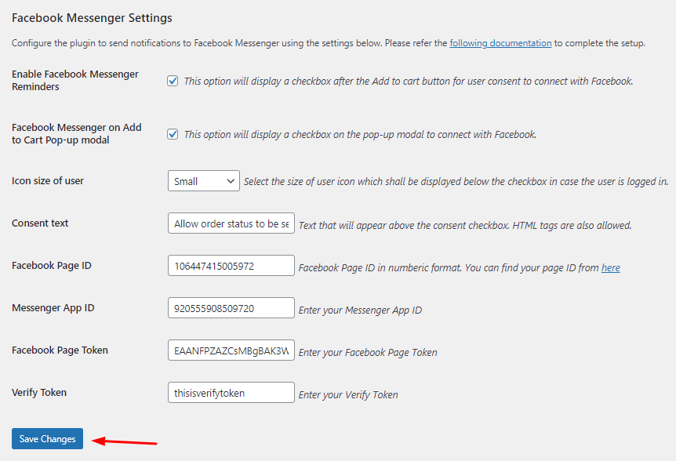
Task: Click the 'Enable Facebook Messenger Reminders' label
Action: click(75, 80)
